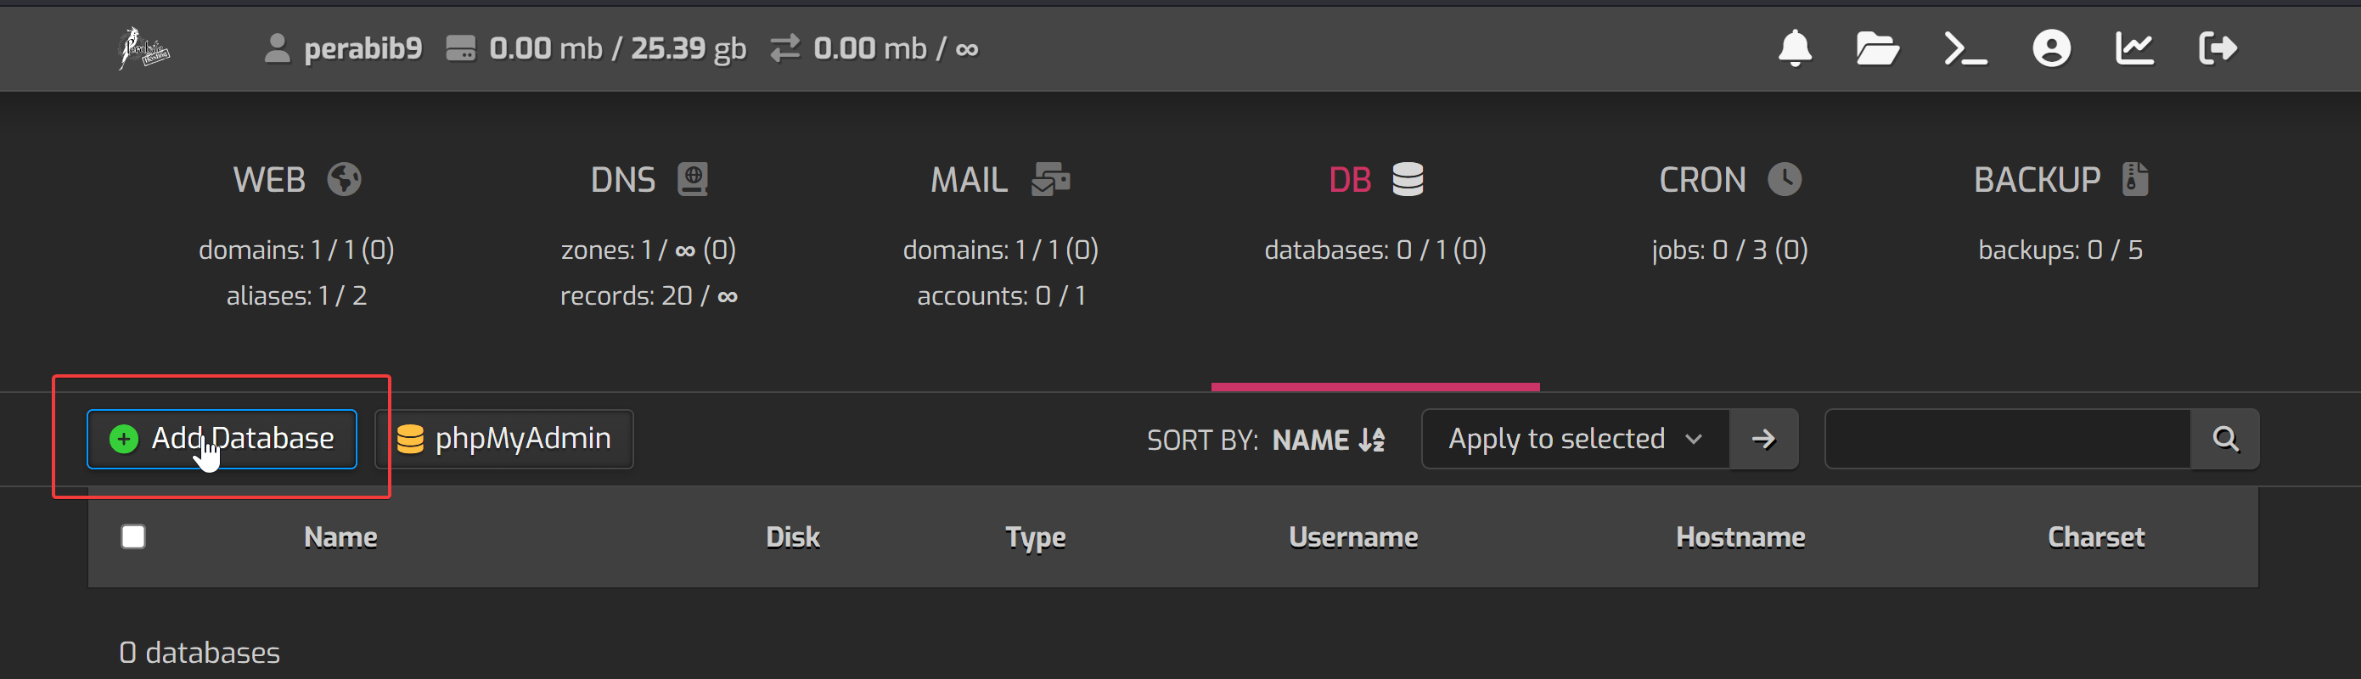Open phpMyAdmin button

[x=504, y=439]
